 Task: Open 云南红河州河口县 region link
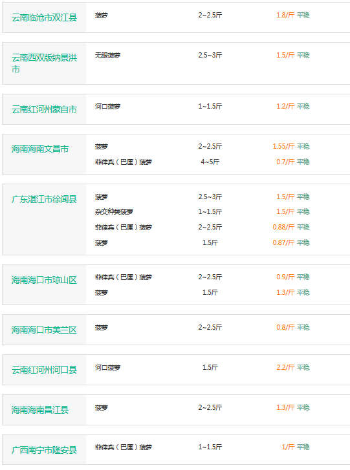coord(44,370)
